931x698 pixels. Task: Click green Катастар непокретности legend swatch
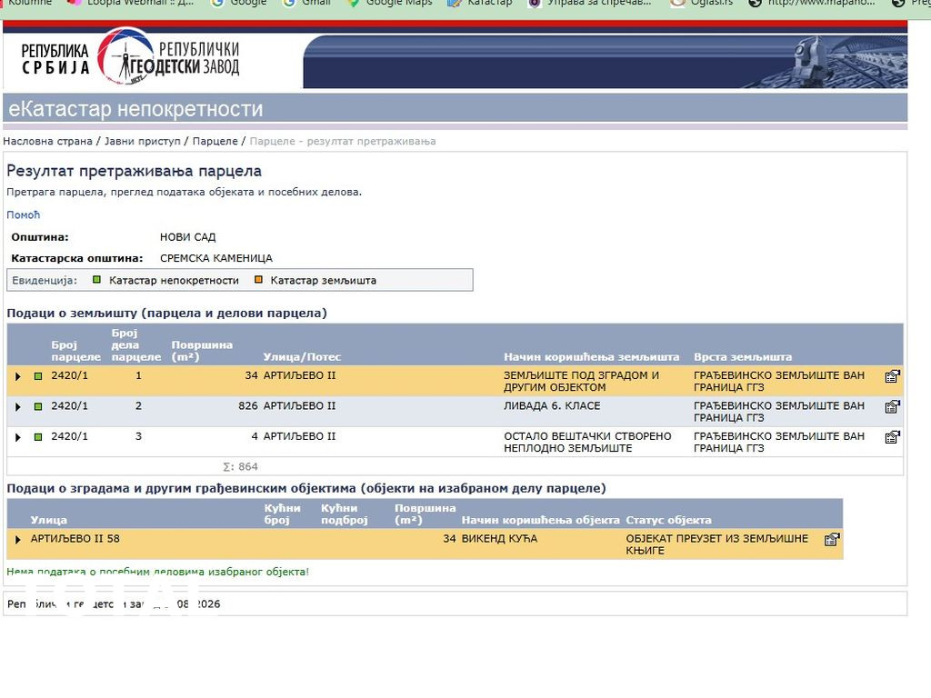click(x=96, y=280)
